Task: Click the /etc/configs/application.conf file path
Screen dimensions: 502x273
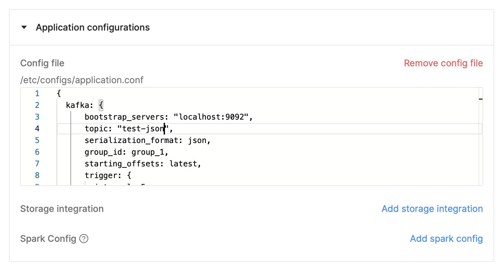Action: coord(82,80)
